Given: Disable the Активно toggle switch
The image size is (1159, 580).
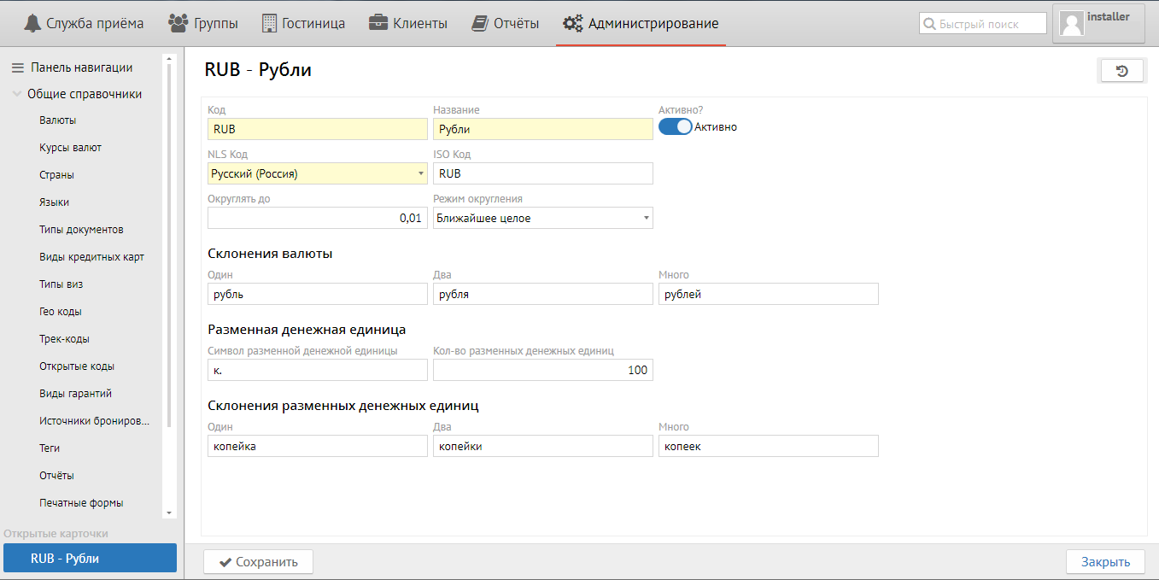Looking at the screenshot, I should tap(675, 126).
